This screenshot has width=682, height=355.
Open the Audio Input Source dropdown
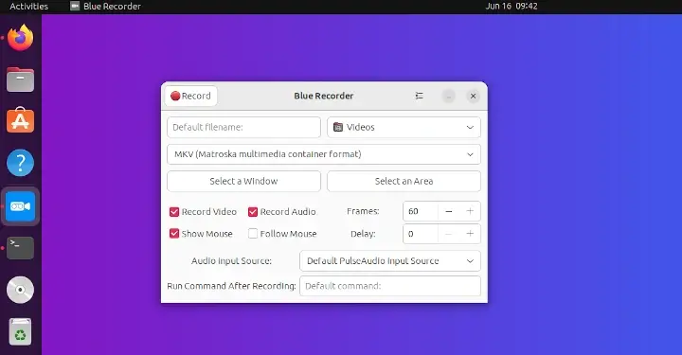(390, 261)
